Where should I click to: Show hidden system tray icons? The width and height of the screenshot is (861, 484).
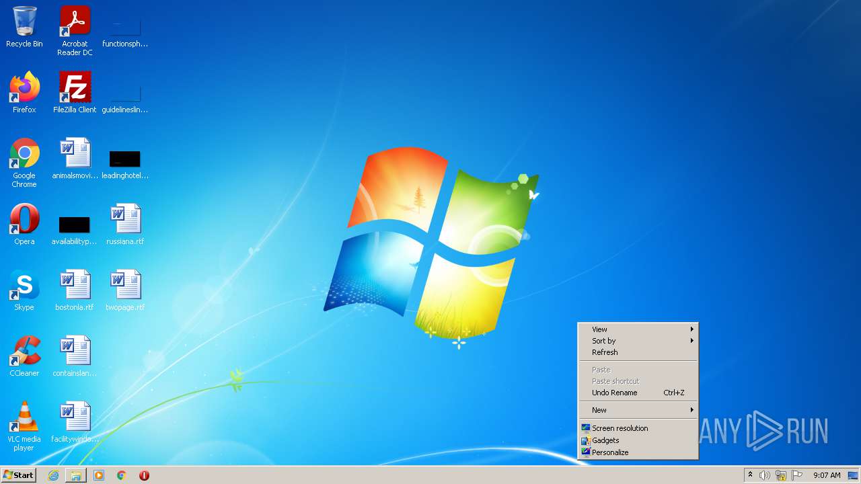[750, 475]
